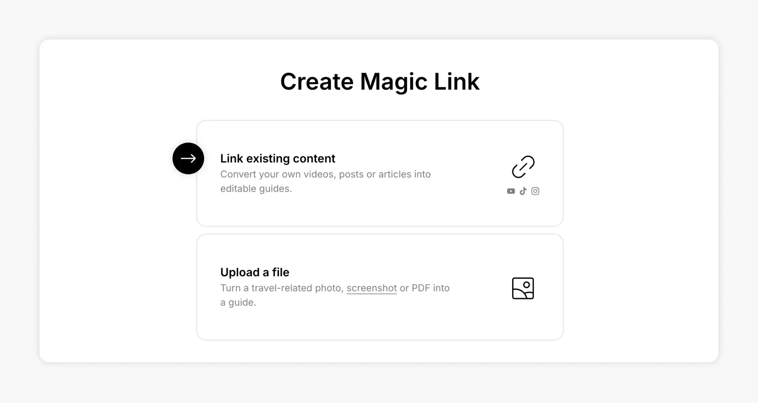This screenshot has width=758, height=403.
Task: Click the chain link icon
Action: point(523,167)
